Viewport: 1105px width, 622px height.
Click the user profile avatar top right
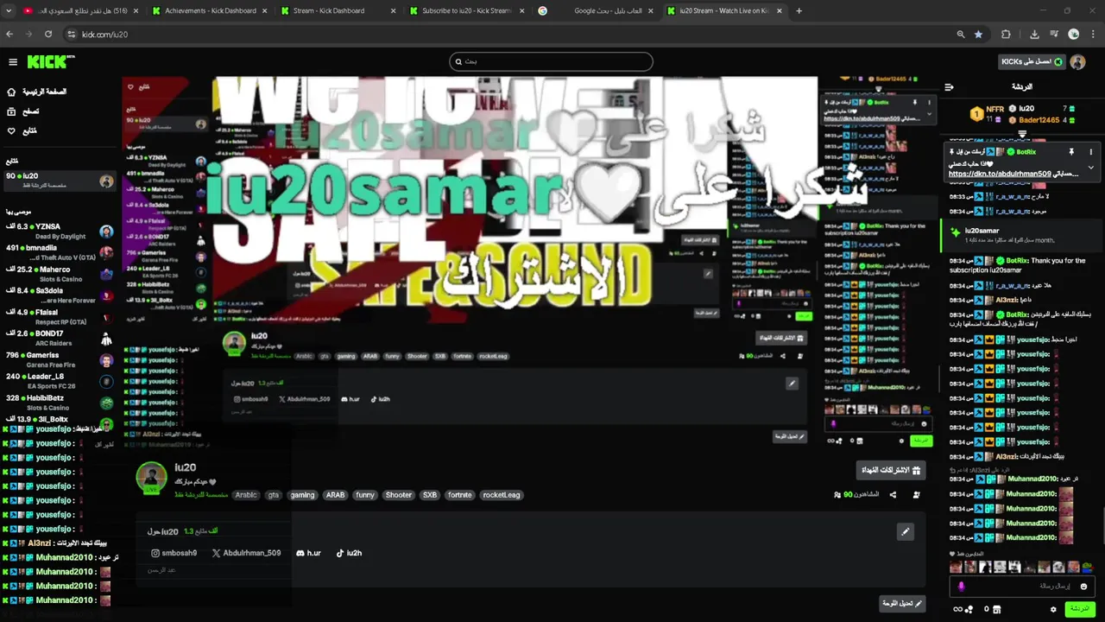click(x=1077, y=62)
